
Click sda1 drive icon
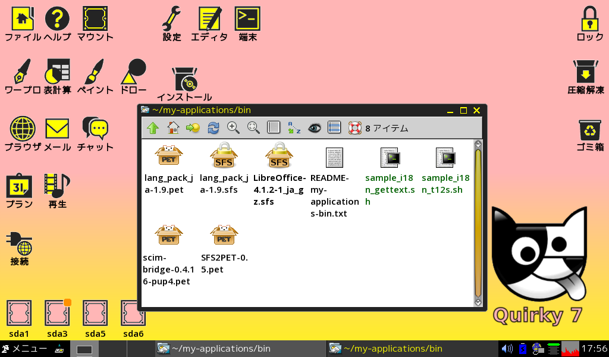(x=19, y=318)
